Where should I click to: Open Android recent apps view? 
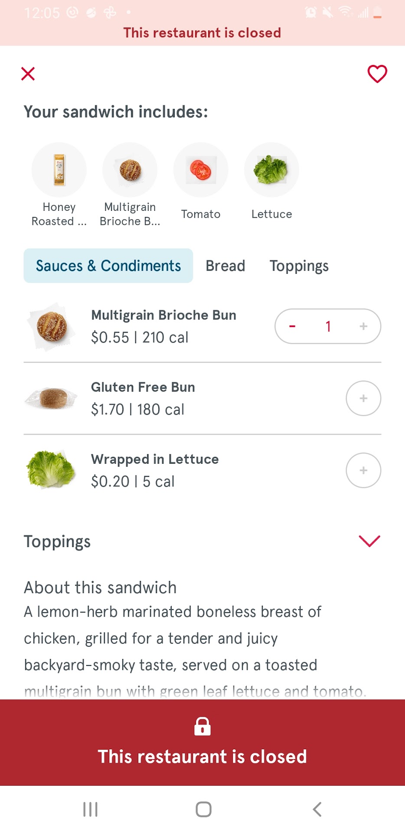(x=90, y=809)
